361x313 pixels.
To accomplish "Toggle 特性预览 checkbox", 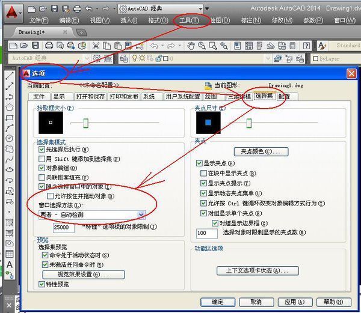I will pos(42,284).
